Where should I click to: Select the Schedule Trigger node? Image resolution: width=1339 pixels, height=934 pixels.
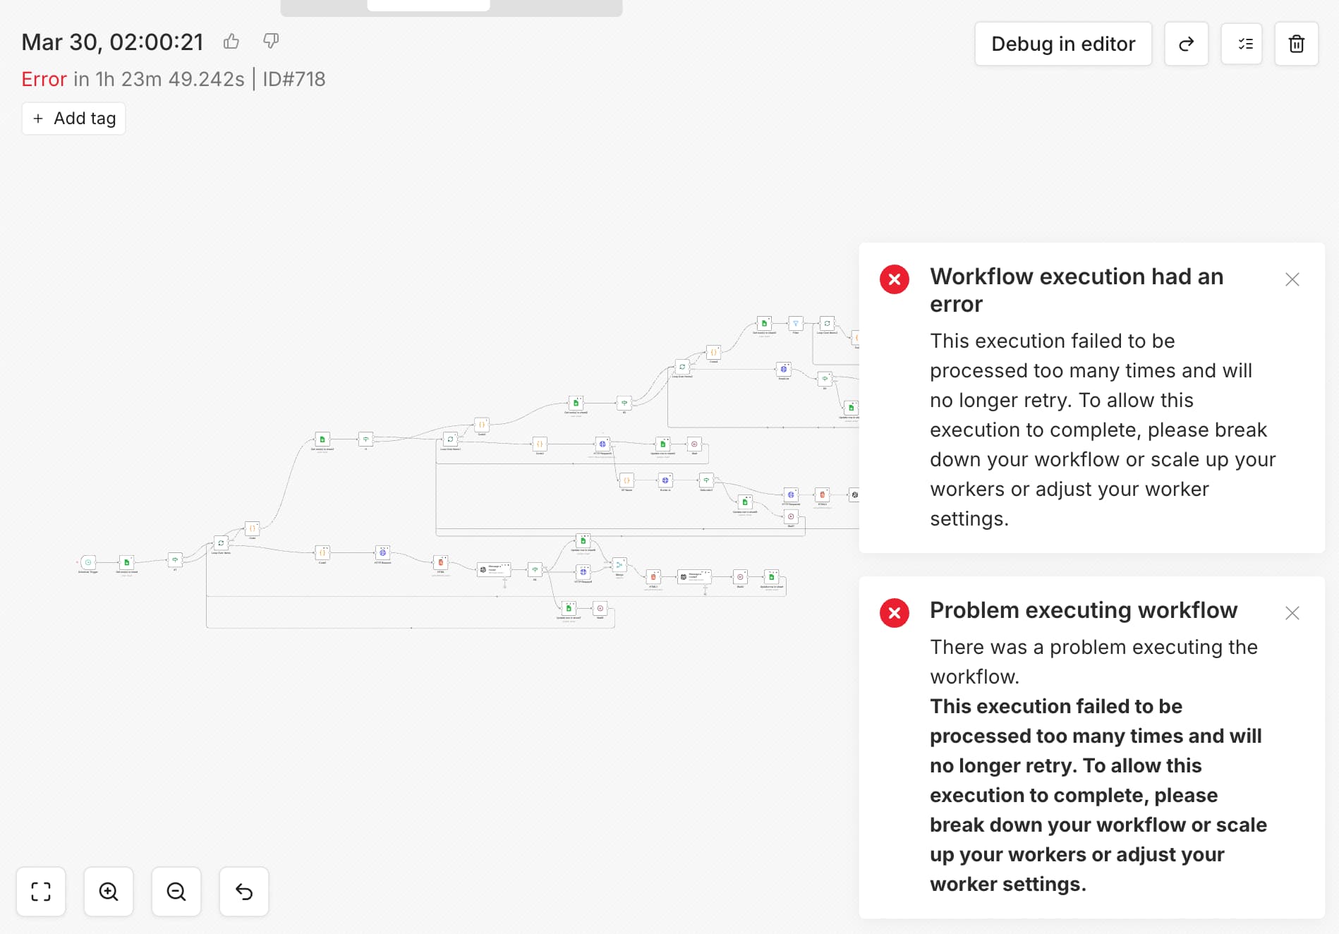(x=88, y=562)
